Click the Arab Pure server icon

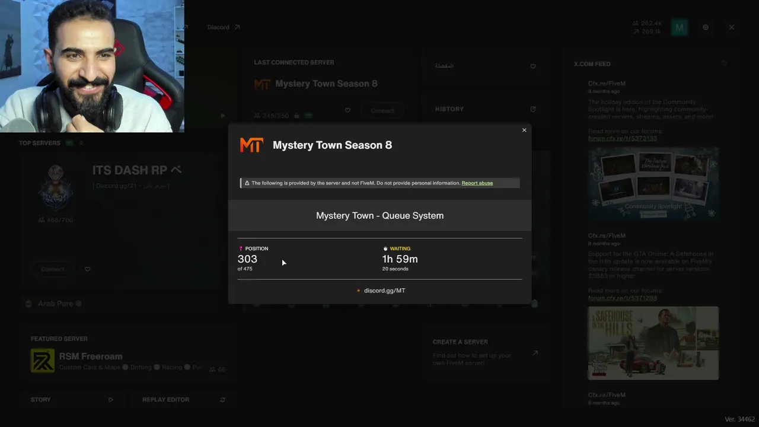[28, 304]
